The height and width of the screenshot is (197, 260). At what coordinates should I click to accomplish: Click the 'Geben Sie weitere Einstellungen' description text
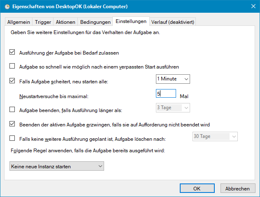85,32
